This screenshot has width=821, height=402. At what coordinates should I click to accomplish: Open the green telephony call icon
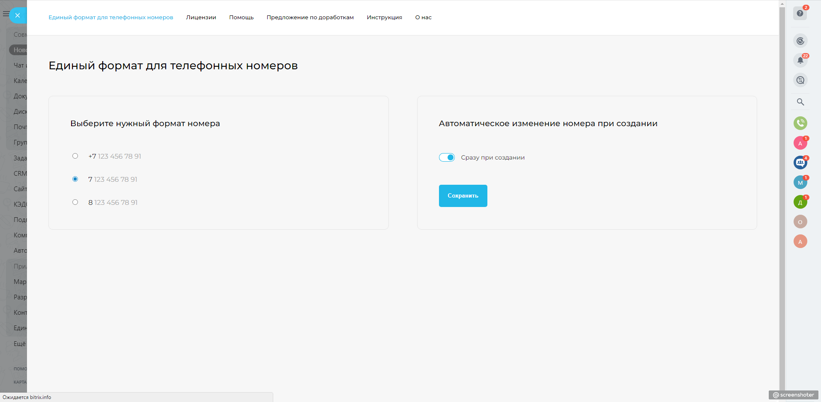(x=800, y=123)
